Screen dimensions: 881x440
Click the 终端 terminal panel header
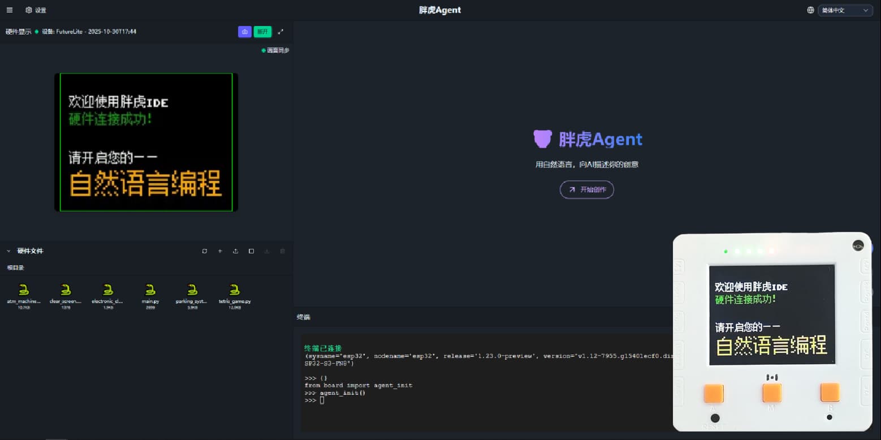[304, 317]
